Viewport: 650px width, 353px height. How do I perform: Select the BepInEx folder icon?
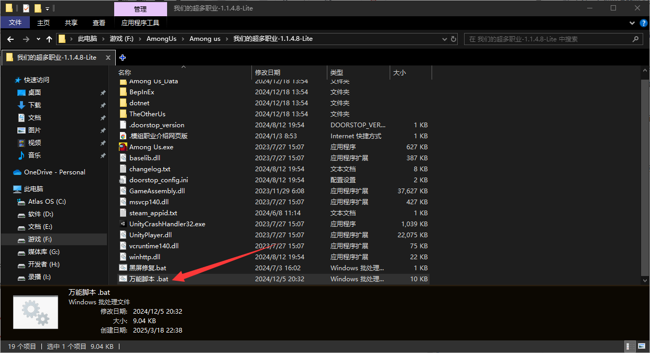123,92
